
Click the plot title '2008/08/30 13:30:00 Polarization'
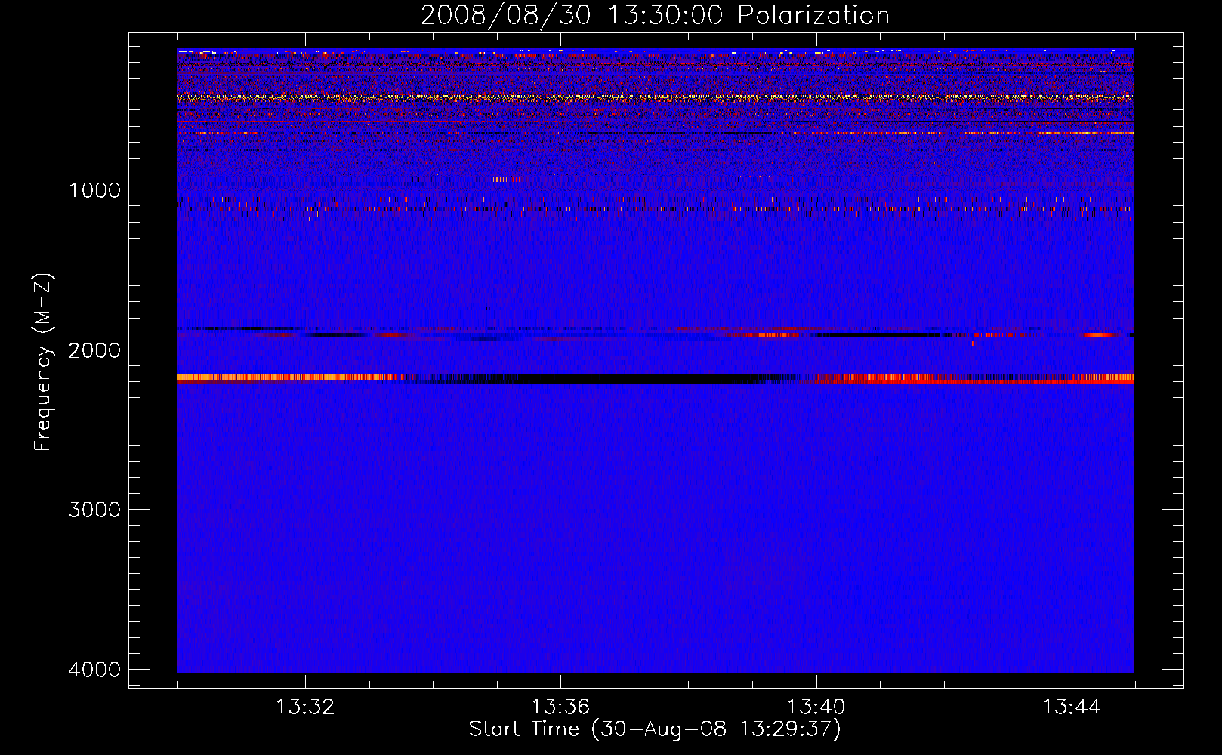[x=655, y=15]
